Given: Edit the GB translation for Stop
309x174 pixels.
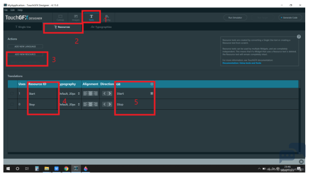Looking at the screenshot, I should [x=135, y=104].
